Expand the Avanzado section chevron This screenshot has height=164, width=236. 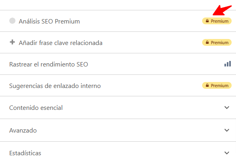pos(227,130)
